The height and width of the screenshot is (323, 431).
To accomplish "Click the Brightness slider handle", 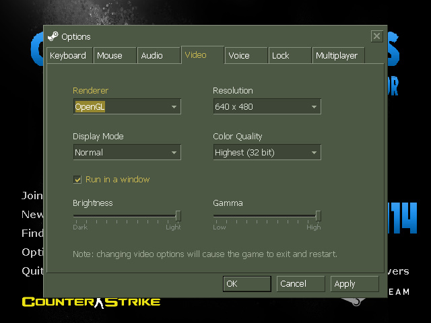I will pos(178,216).
